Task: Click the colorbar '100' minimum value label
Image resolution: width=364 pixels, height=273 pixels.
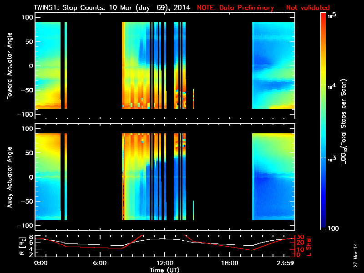Action: [x=334, y=228]
